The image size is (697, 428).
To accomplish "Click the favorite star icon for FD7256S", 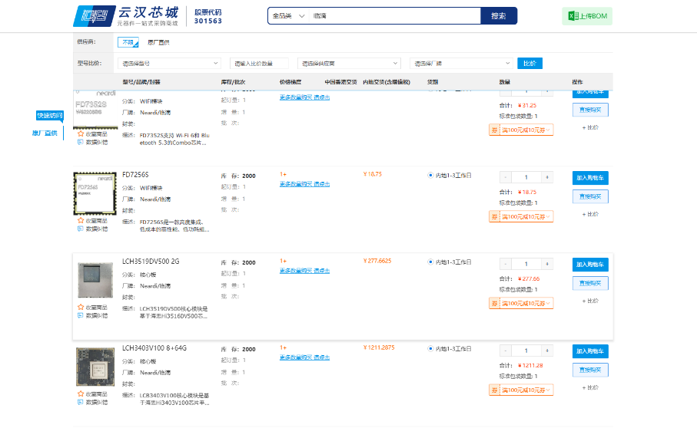I will point(81,221).
